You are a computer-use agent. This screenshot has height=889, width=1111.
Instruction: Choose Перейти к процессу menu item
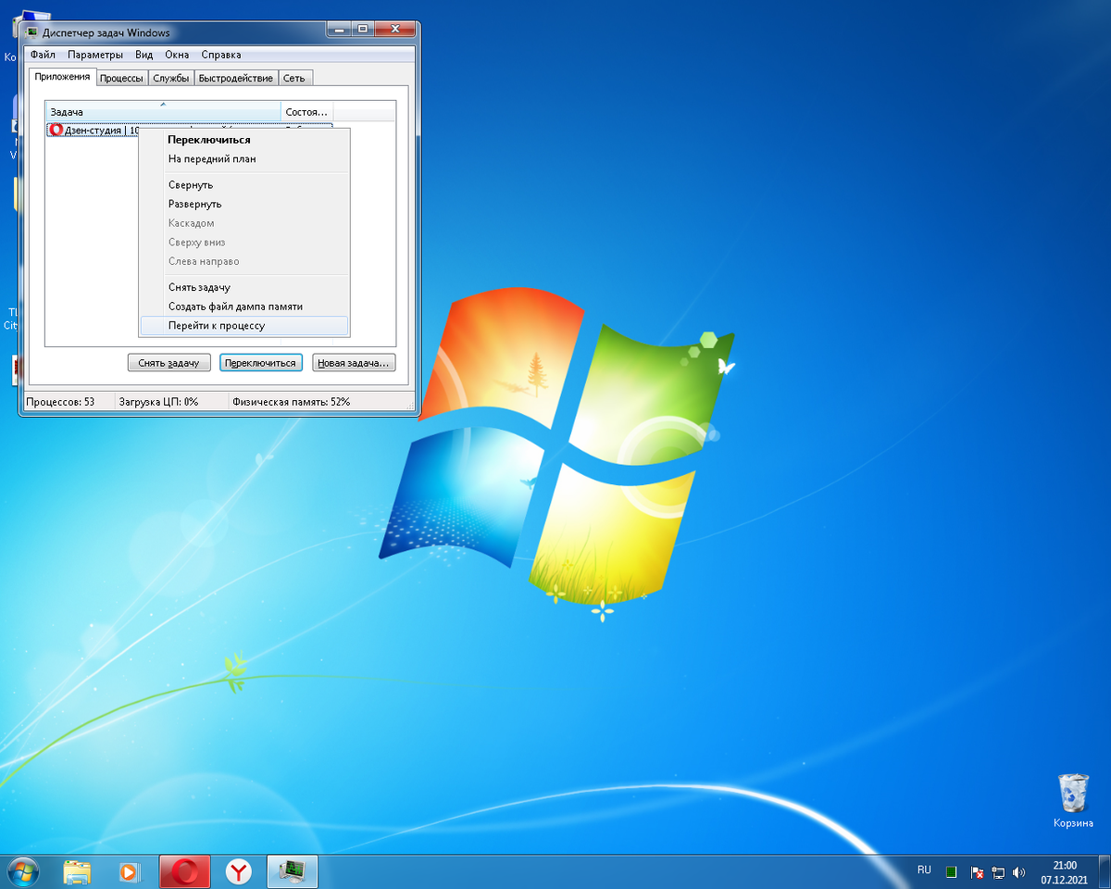point(244,326)
